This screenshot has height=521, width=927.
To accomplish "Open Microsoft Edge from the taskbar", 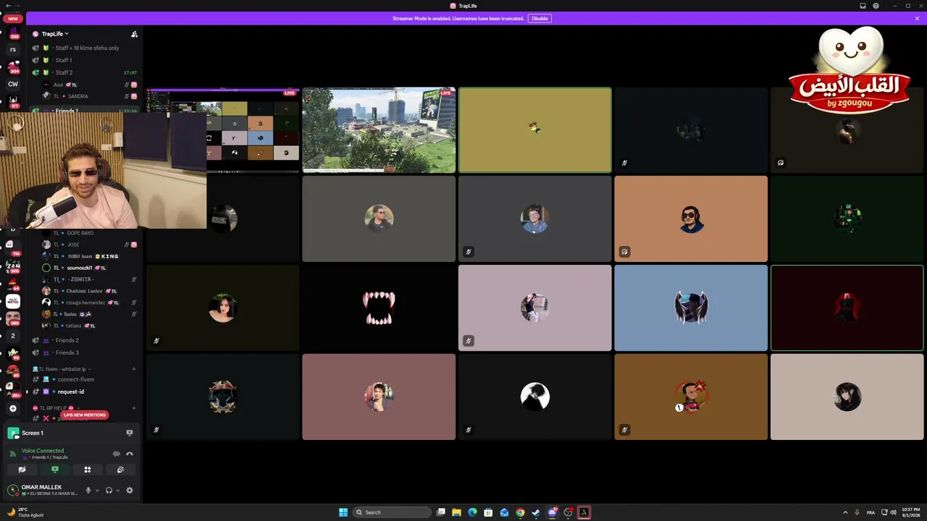I will click(472, 512).
